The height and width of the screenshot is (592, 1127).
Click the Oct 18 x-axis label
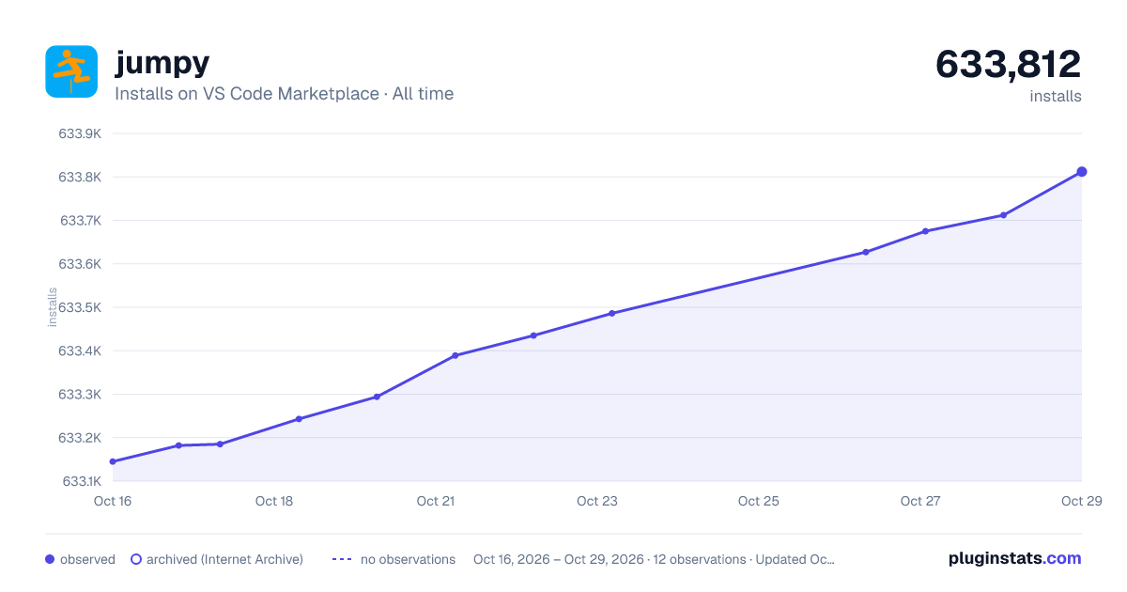[274, 501]
